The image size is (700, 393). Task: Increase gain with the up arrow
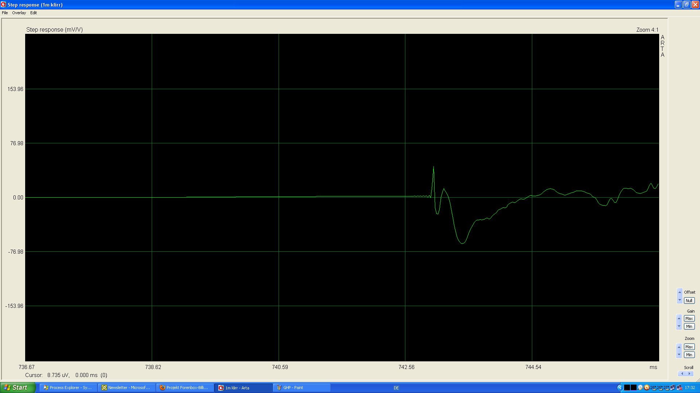pyautogui.click(x=679, y=318)
